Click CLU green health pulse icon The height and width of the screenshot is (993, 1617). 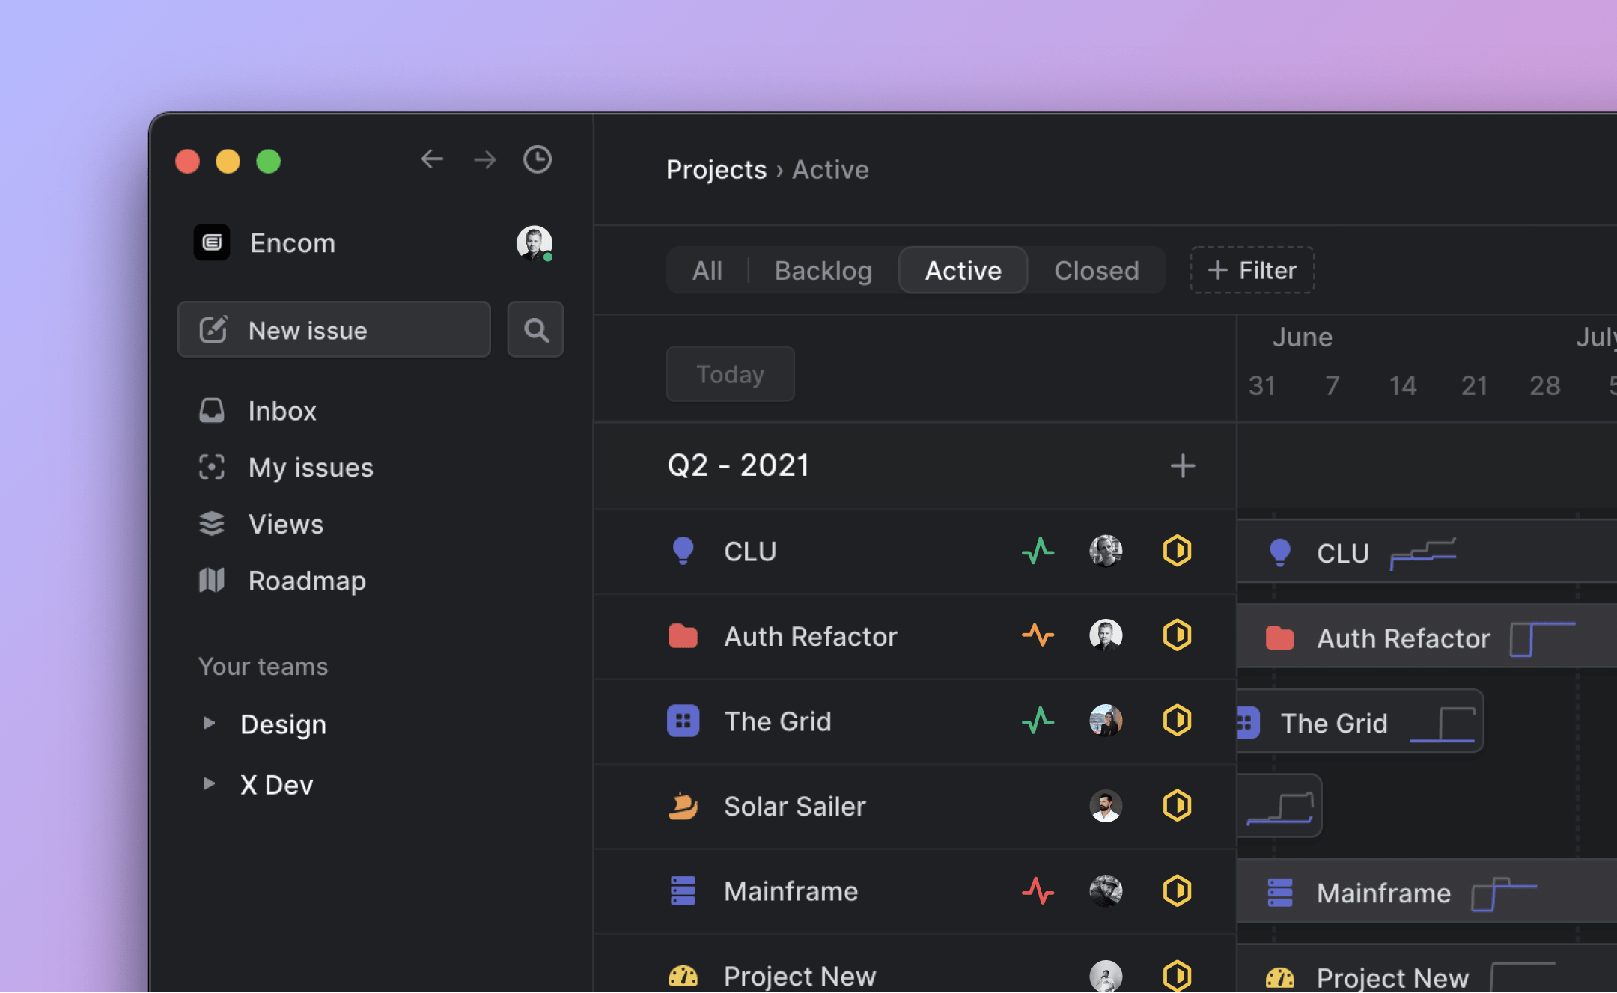(x=1038, y=552)
